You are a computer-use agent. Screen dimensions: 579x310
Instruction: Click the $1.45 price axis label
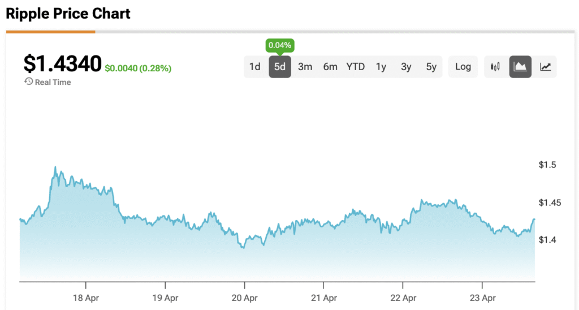[x=550, y=203]
